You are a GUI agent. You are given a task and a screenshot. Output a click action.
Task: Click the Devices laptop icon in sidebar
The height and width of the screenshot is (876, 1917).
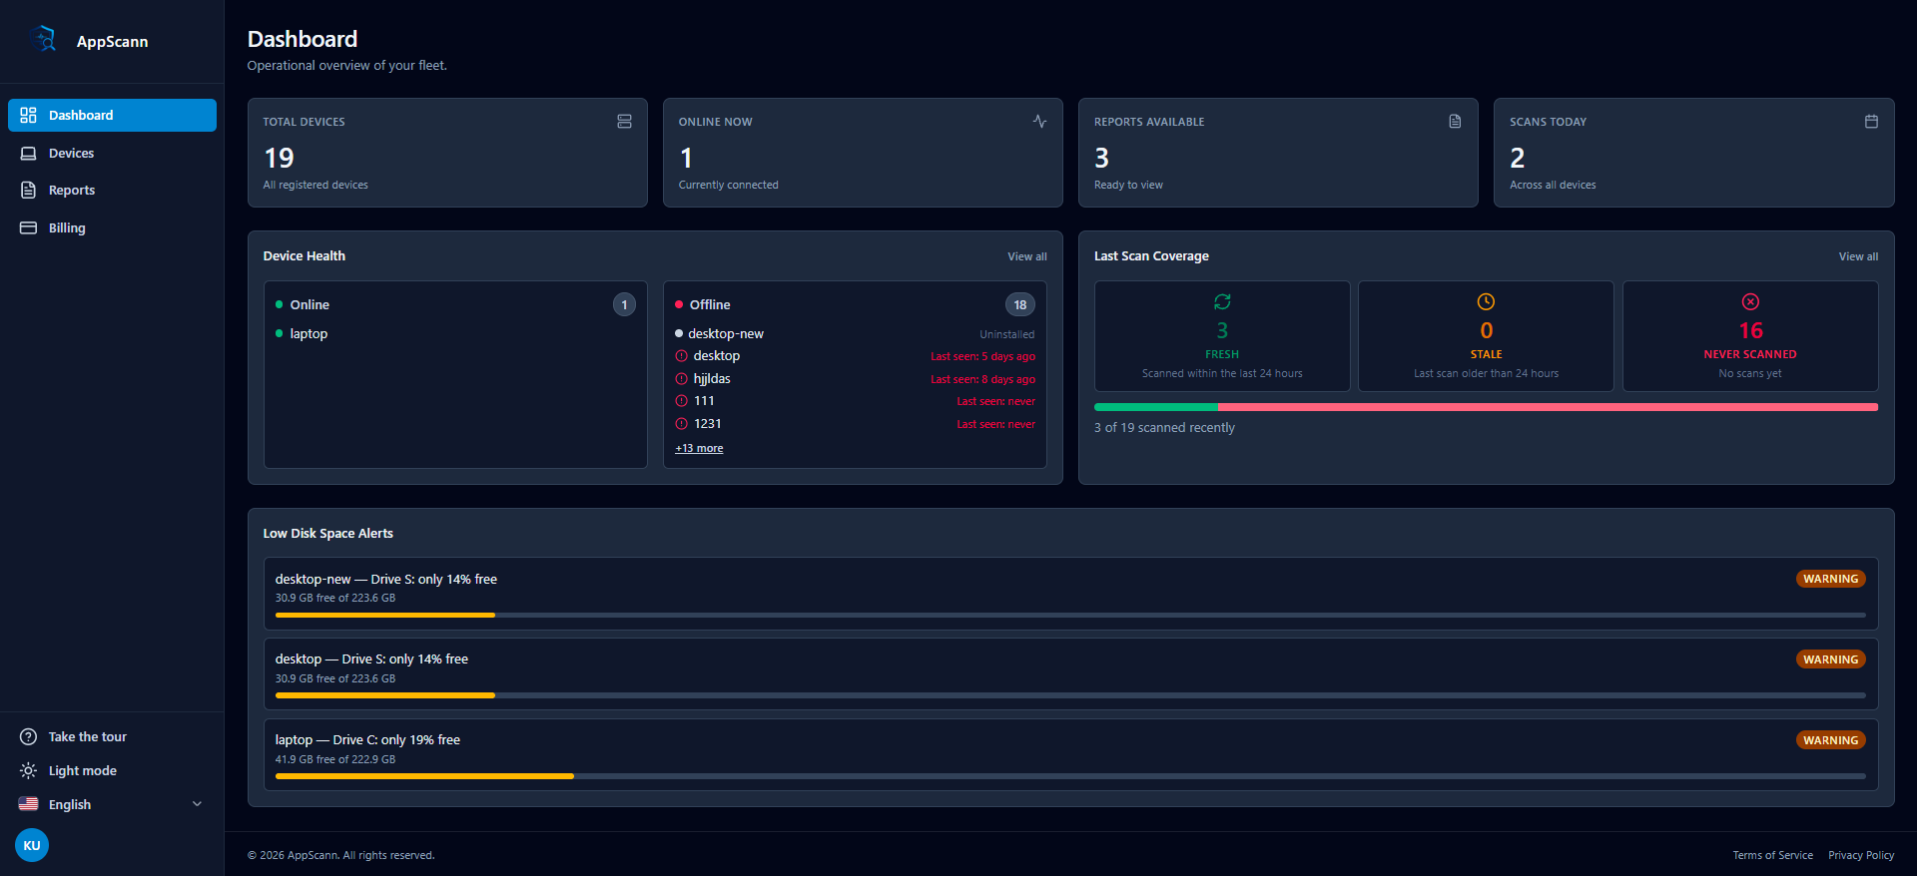click(28, 153)
